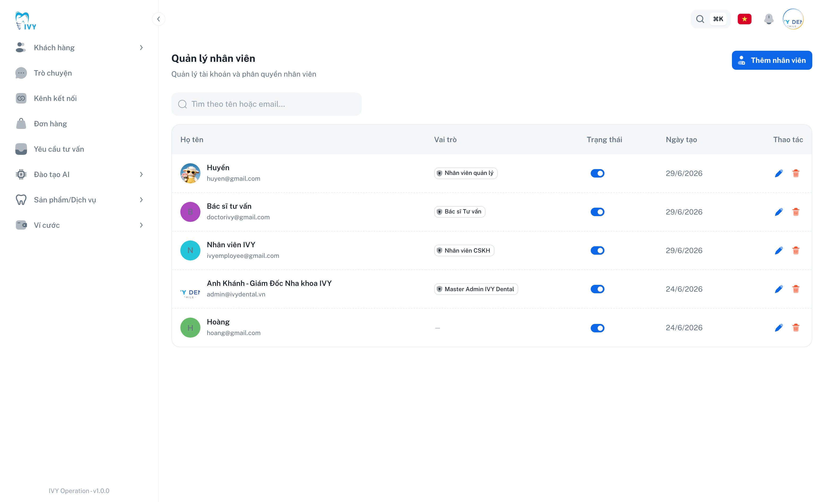Click the Vietnam flag language icon
Screen dimensions: 825x502
[744, 19]
